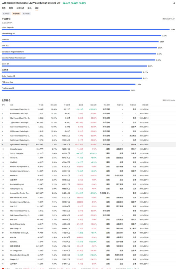
Task: Open row 17 三菱商事 in holdings table
Action: pos(88,180)
